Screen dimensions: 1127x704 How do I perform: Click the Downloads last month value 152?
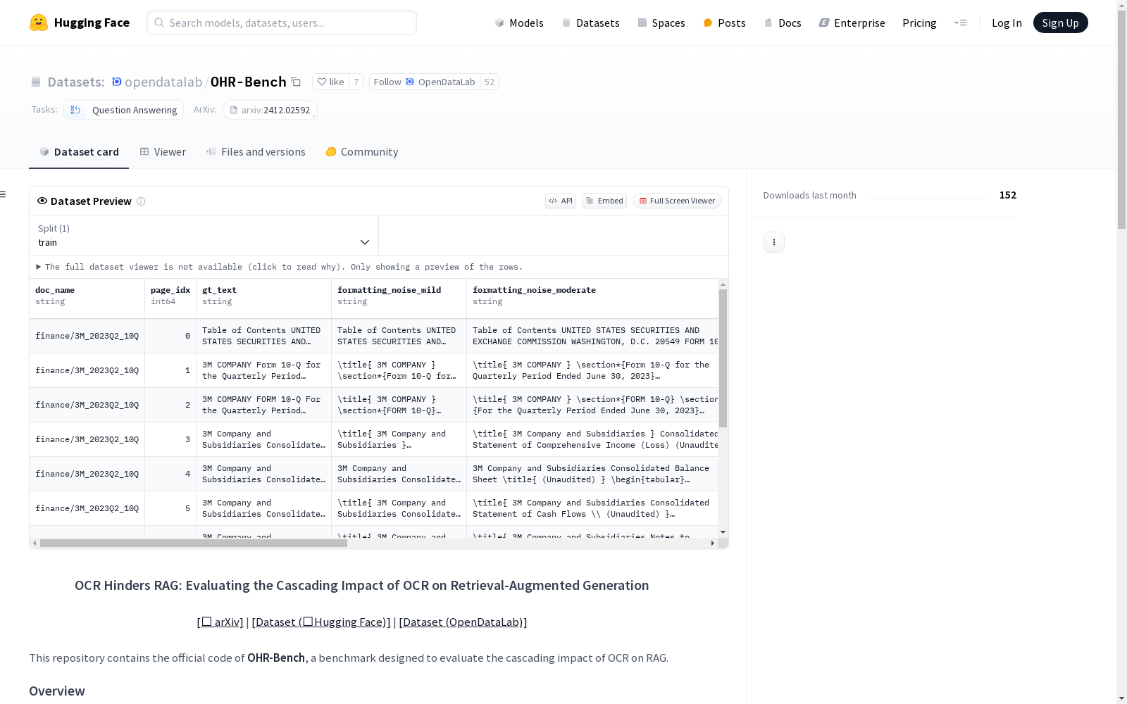click(1008, 195)
